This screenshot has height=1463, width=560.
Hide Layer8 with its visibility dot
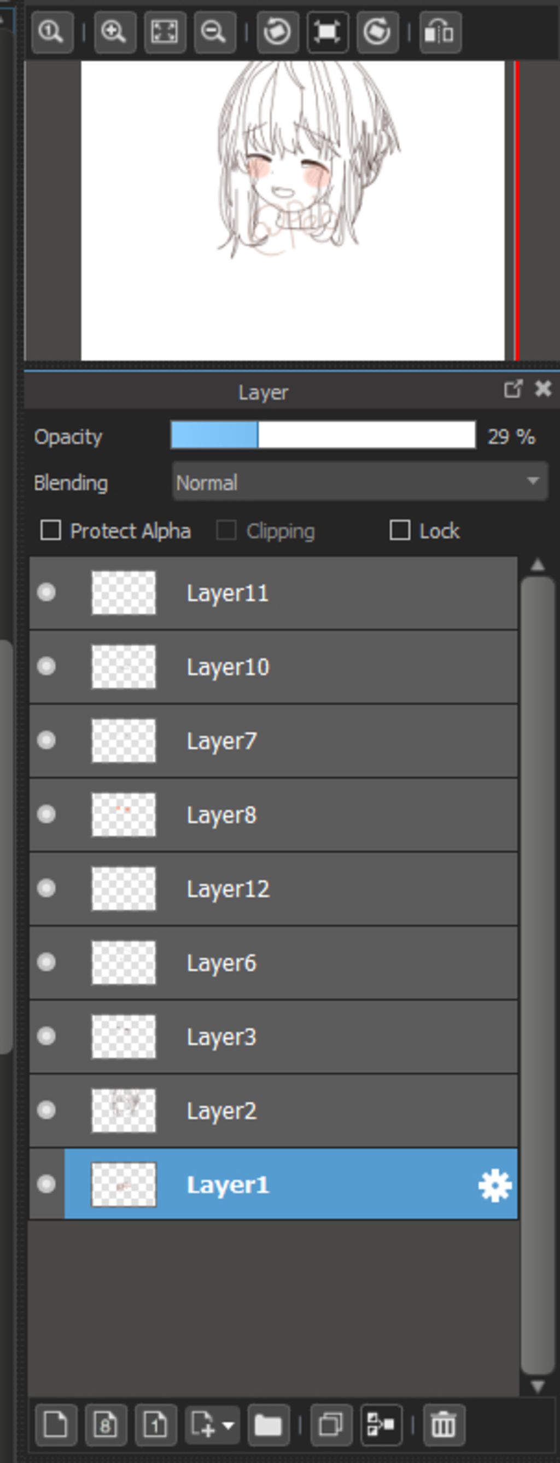click(x=46, y=814)
